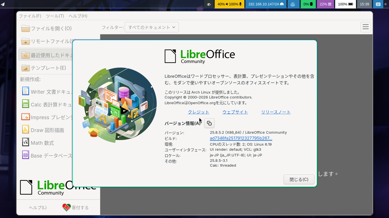Select テンプレート(E) label in sidebar
This screenshot has height=218, width=389.
[48, 68]
